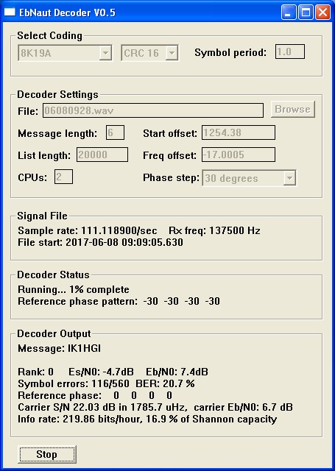The height and width of the screenshot is (471, 335).
Task: Minimize the EbNaut Decoder window
Action: point(289,13)
